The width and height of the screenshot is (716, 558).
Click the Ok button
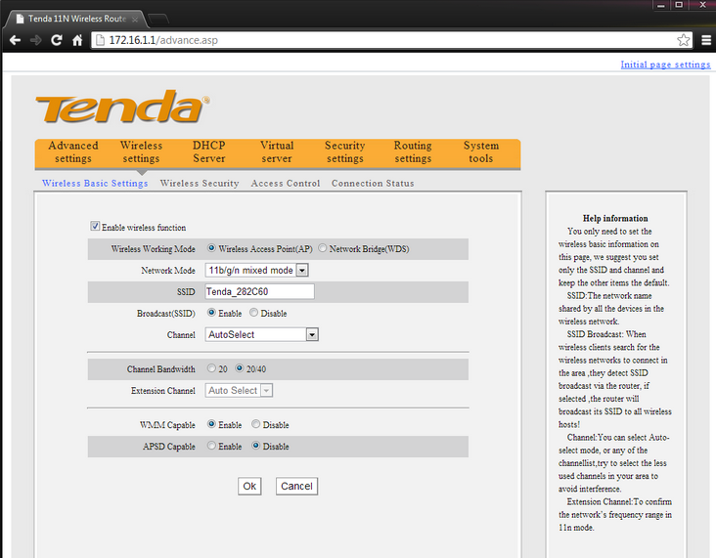point(249,486)
